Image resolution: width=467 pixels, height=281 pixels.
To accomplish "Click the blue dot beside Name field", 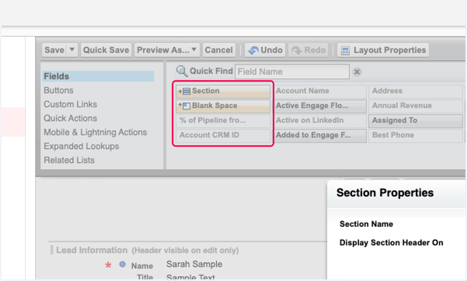I will pyautogui.click(x=123, y=264).
